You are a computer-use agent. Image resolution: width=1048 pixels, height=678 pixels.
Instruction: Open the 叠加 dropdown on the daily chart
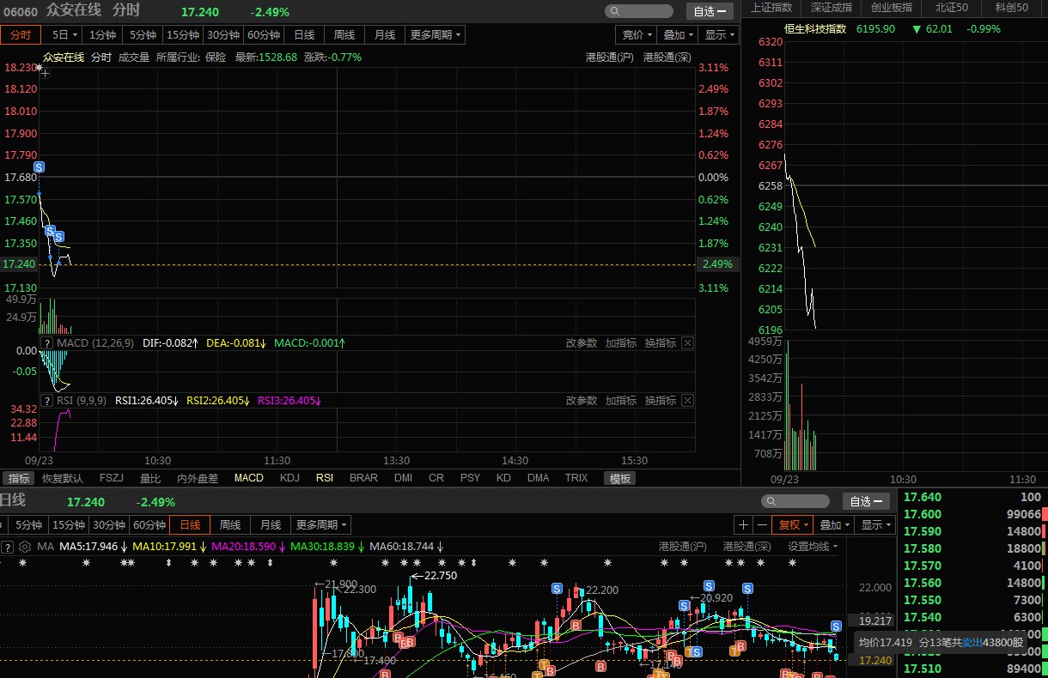[x=834, y=525]
